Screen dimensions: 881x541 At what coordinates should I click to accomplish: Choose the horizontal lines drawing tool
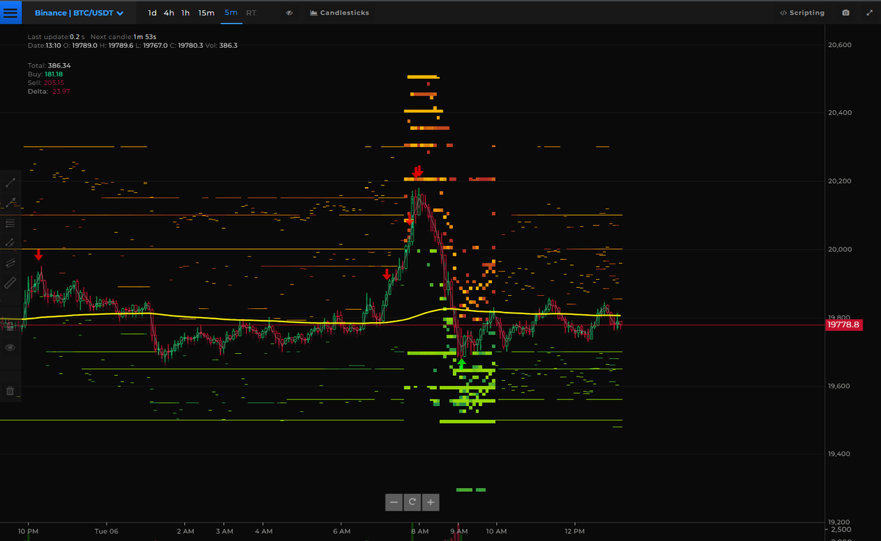pyautogui.click(x=10, y=223)
